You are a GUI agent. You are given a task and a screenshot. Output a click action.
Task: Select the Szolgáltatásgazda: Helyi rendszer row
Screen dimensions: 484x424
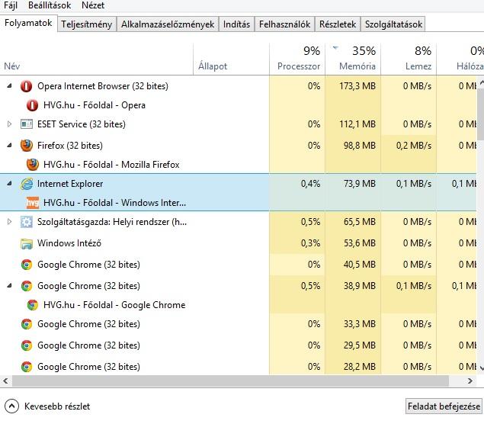click(x=239, y=222)
